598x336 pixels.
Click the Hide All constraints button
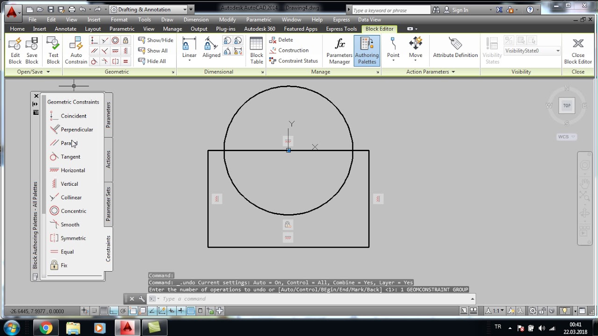152,61
